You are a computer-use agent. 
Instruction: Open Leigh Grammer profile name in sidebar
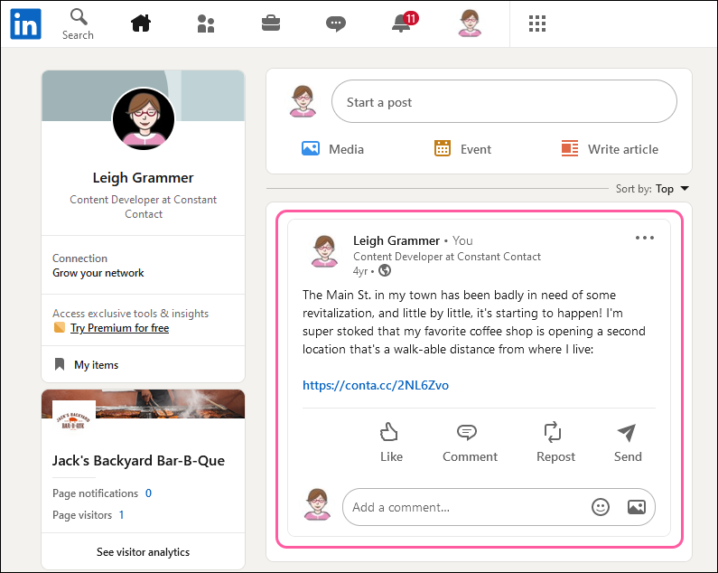point(143,178)
